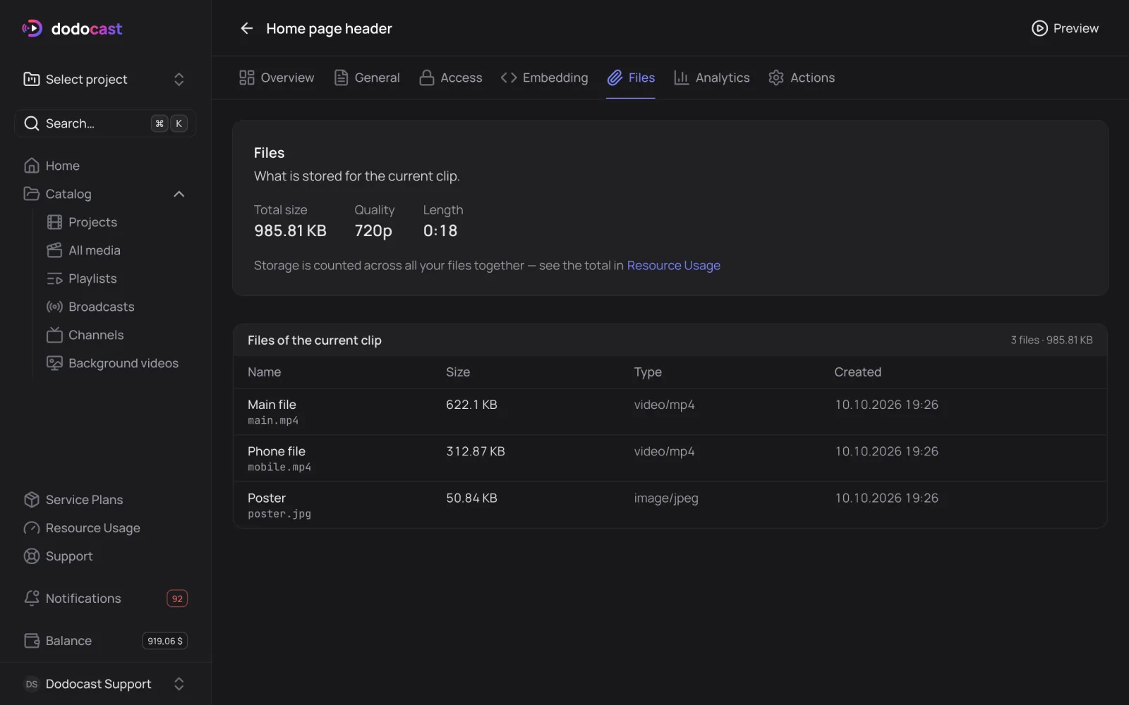Image resolution: width=1129 pixels, height=705 pixels.
Task: Follow the Resource Usage link in storage note
Action: coord(673,265)
